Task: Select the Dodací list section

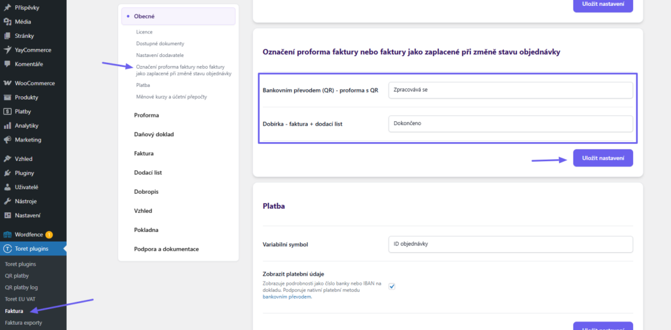Action: (x=147, y=173)
